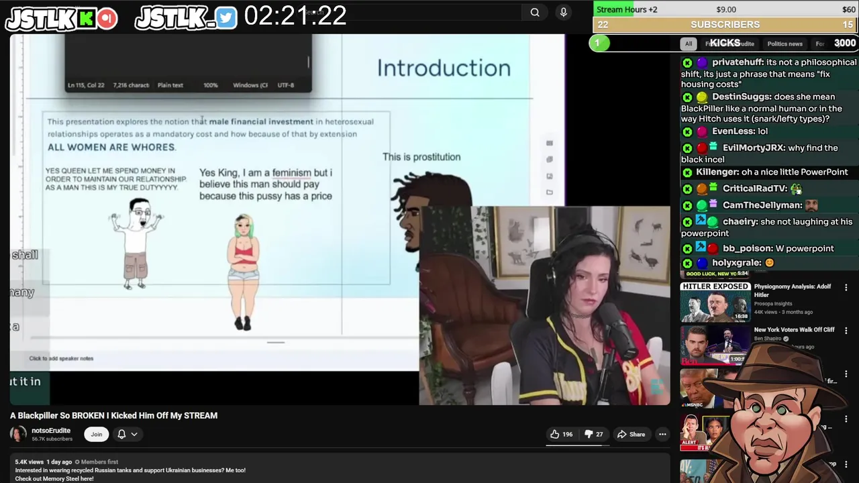Click the 7,216 characters status entry
This screenshot has width=859, height=483.
coord(131,85)
